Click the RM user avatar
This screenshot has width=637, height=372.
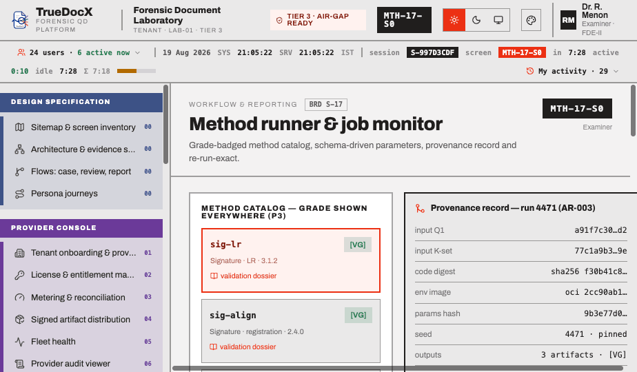568,20
